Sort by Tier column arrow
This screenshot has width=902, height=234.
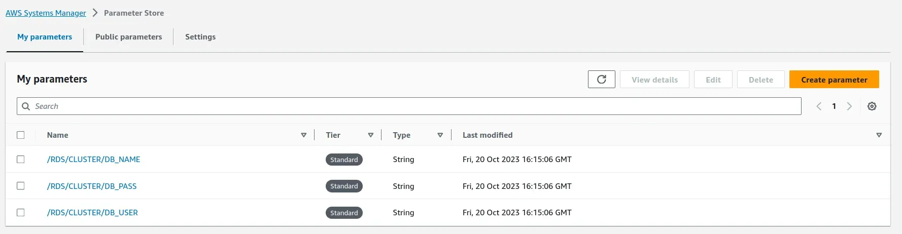tap(370, 135)
